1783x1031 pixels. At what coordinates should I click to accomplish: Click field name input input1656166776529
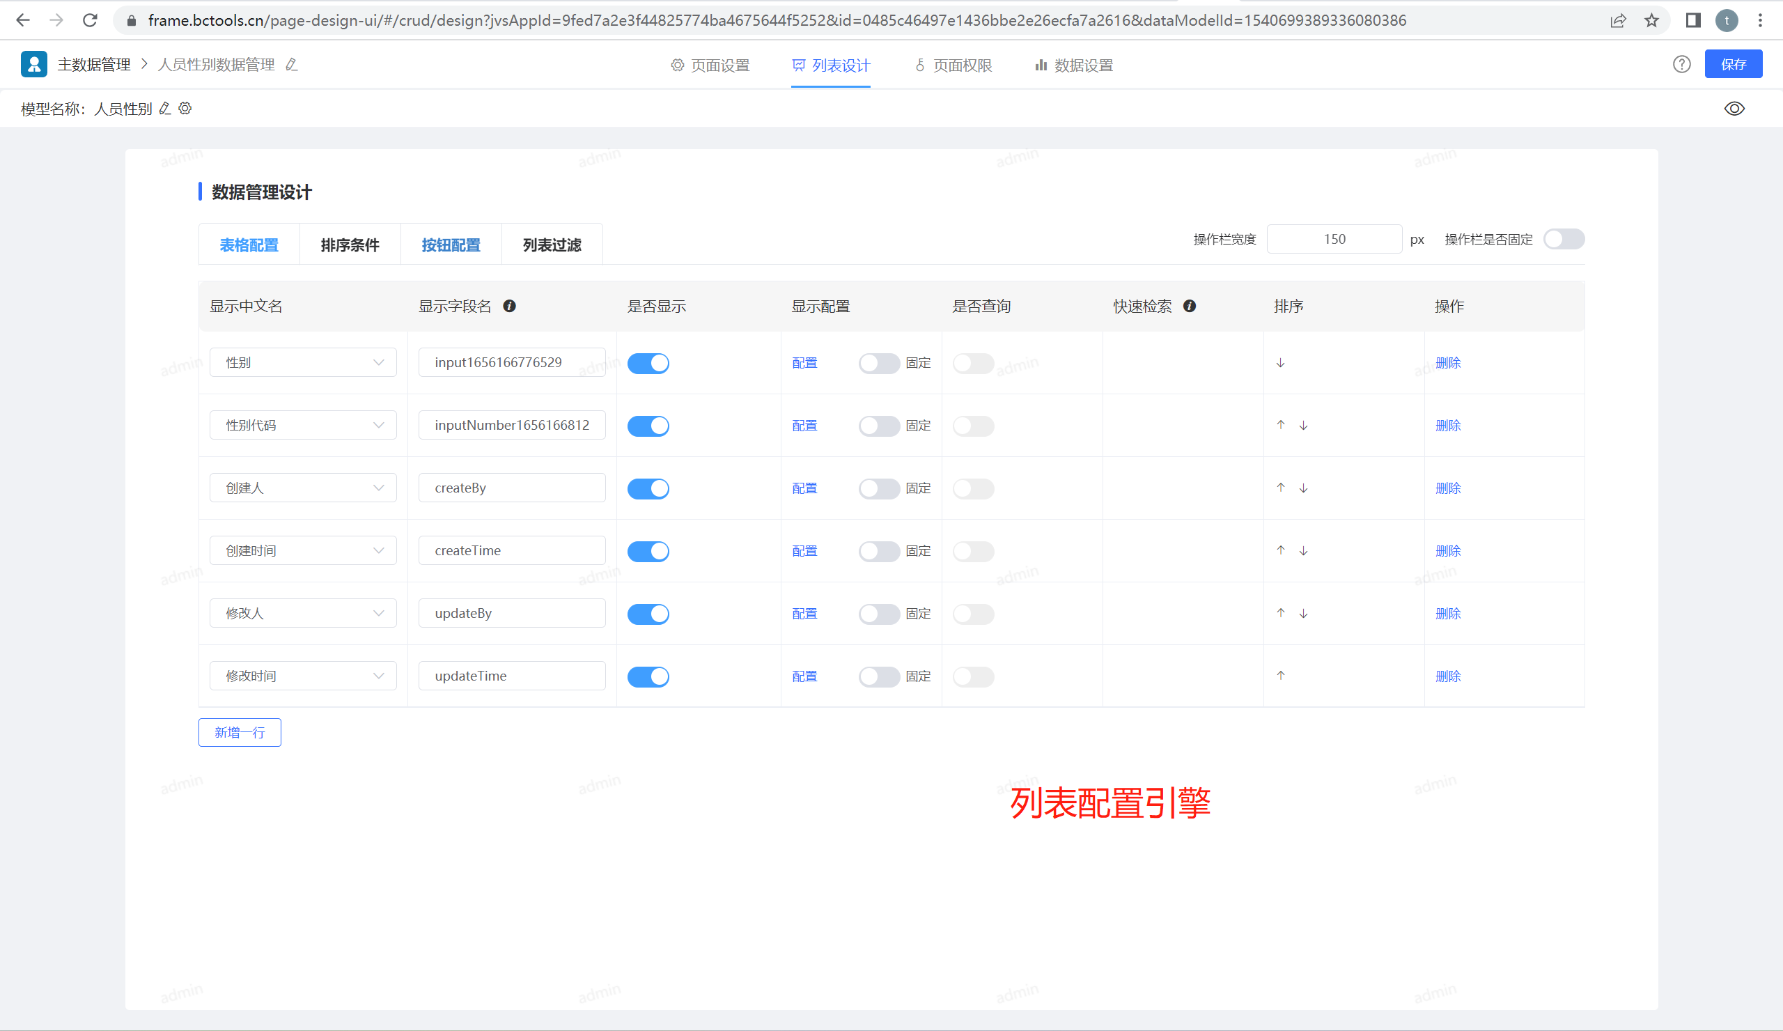(511, 362)
